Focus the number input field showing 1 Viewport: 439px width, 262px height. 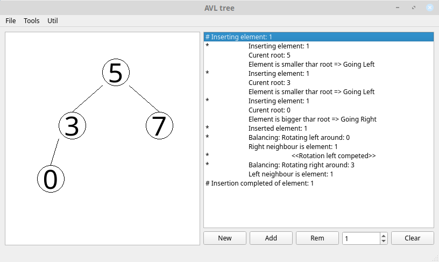click(361, 238)
